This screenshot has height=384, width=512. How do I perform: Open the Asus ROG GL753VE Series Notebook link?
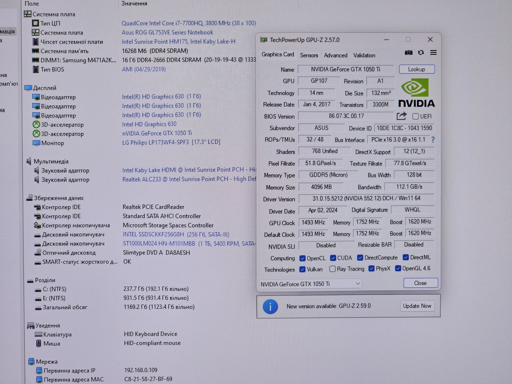pos(167,32)
